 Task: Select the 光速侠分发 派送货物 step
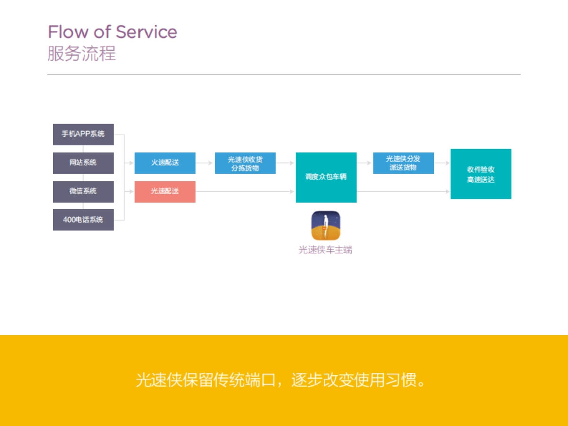pos(403,163)
